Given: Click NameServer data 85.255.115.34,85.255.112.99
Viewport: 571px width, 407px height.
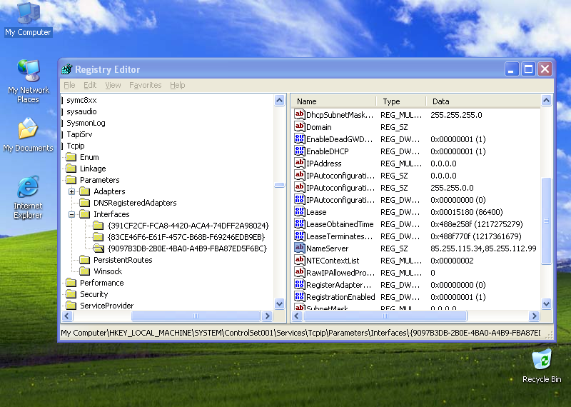Looking at the screenshot, I should pos(483,248).
